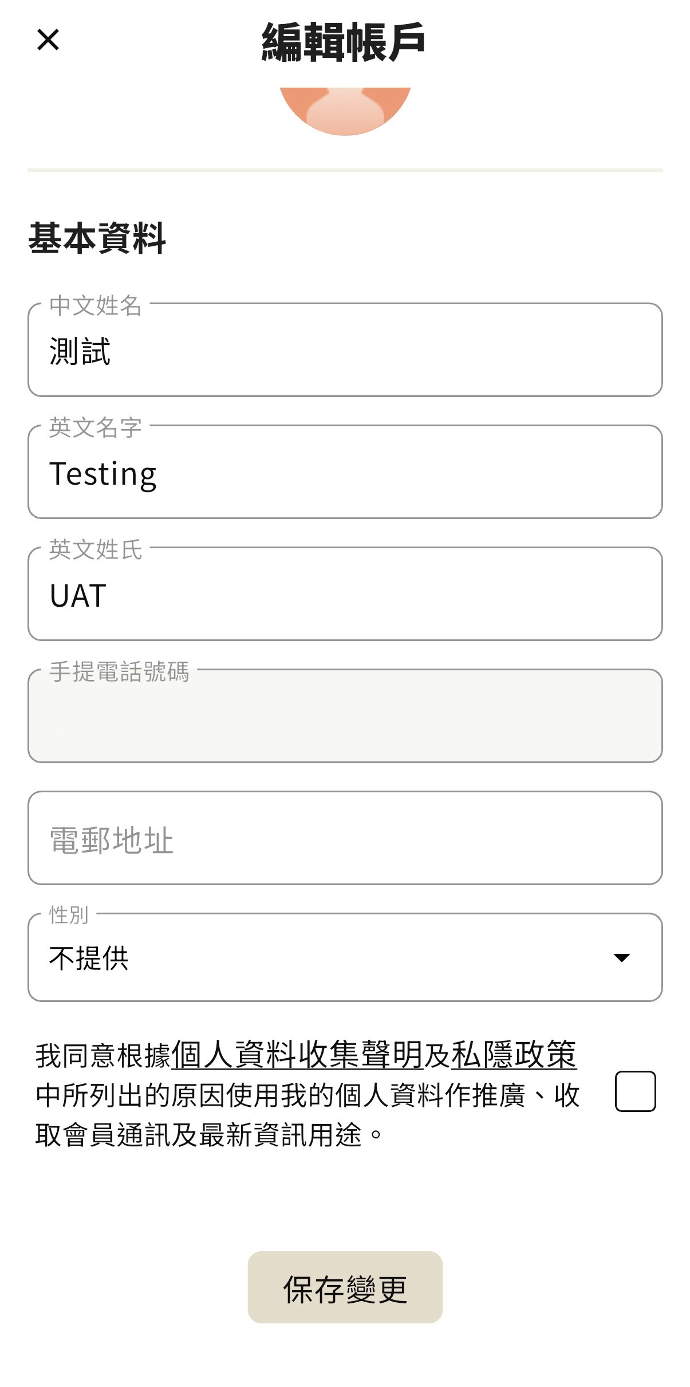Tick the marketing consent checkbox

pyautogui.click(x=635, y=1091)
